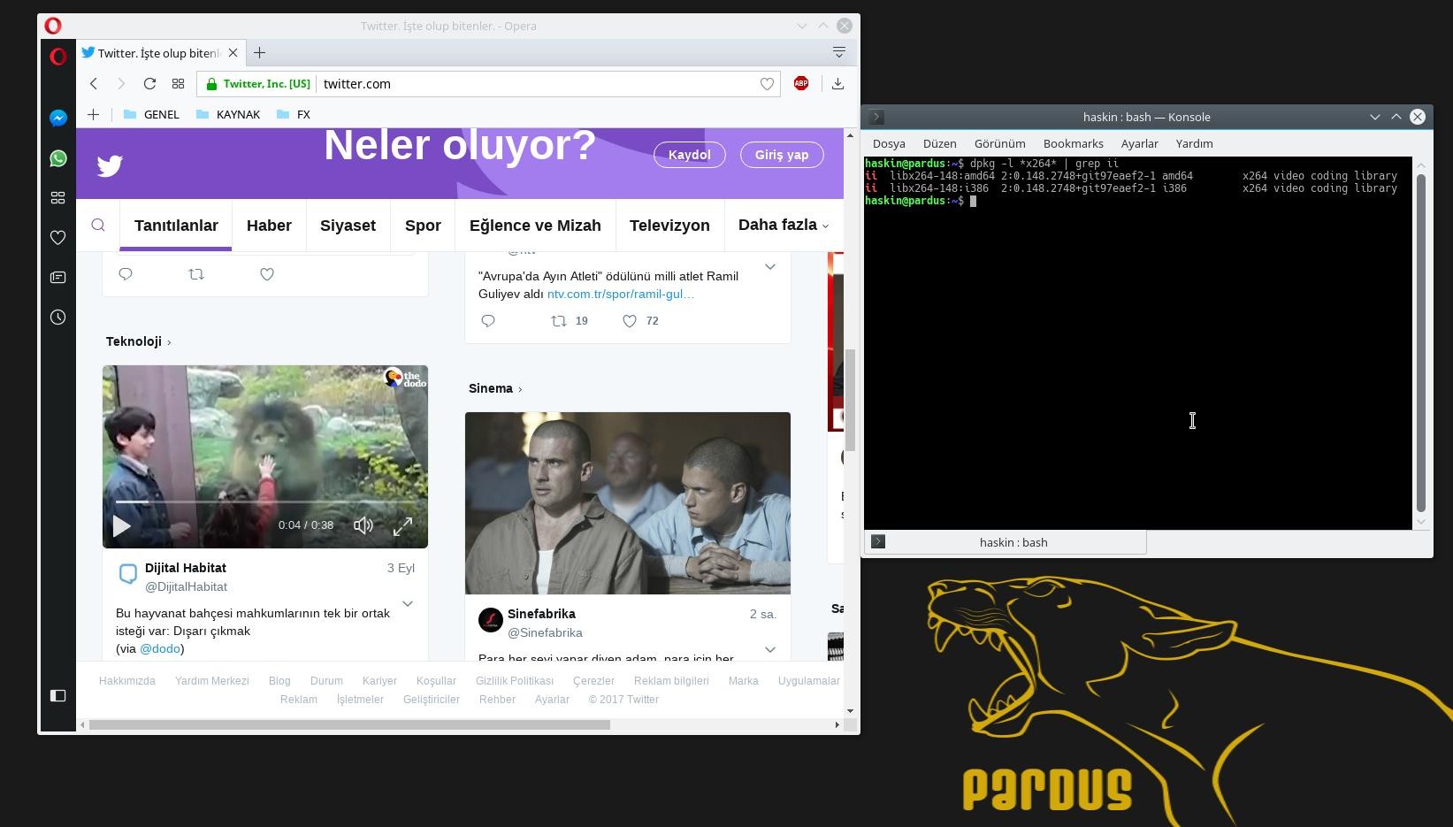The height and width of the screenshot is (827, 1453).
Task: Click the Hakkımızda footer link
Action: (127, 681)
